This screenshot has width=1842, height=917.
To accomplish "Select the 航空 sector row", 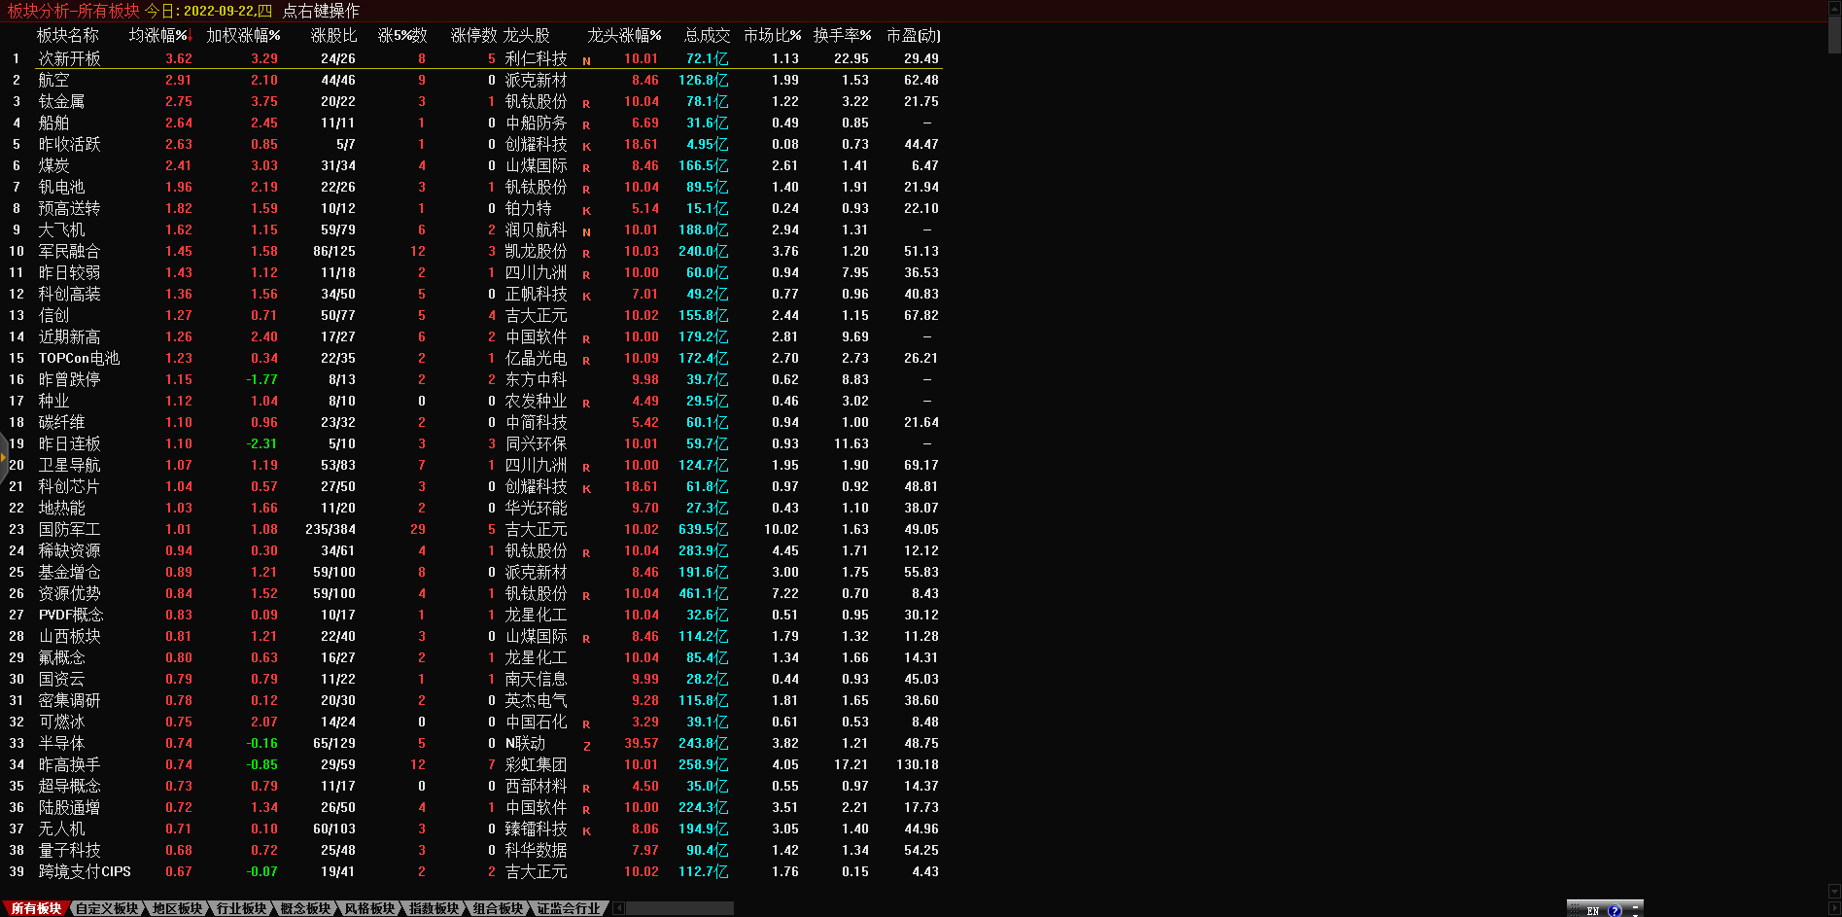I will (53, 80).
